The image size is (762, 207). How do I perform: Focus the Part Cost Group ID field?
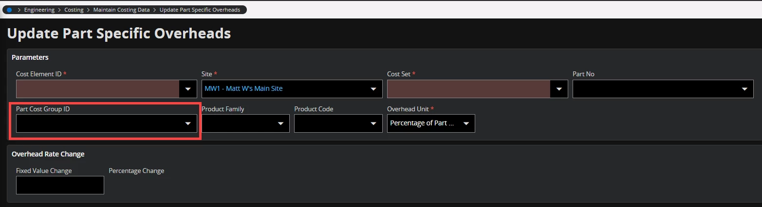[97, 123]
